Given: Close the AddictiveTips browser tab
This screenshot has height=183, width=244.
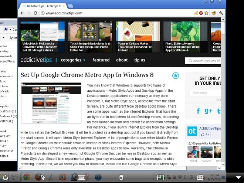Looking at the screenshot, I should click(x=64, y=6).
